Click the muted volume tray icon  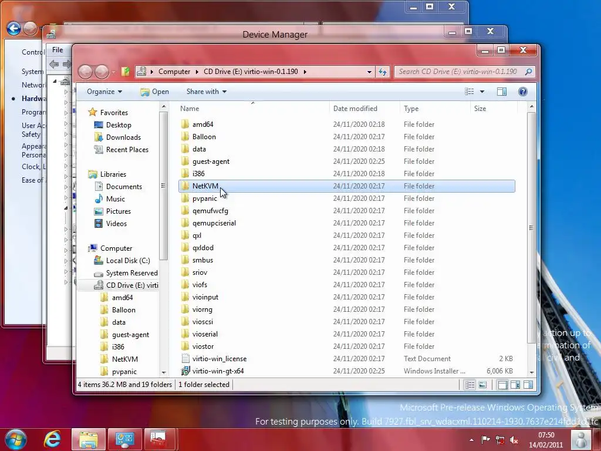tap(514, 440)
